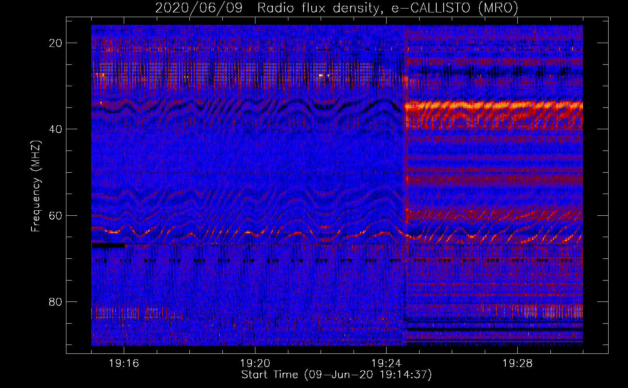Select the 40 frequency tick label
The width and height of the screenshot is (628, 388).
[x=56, y=129]
